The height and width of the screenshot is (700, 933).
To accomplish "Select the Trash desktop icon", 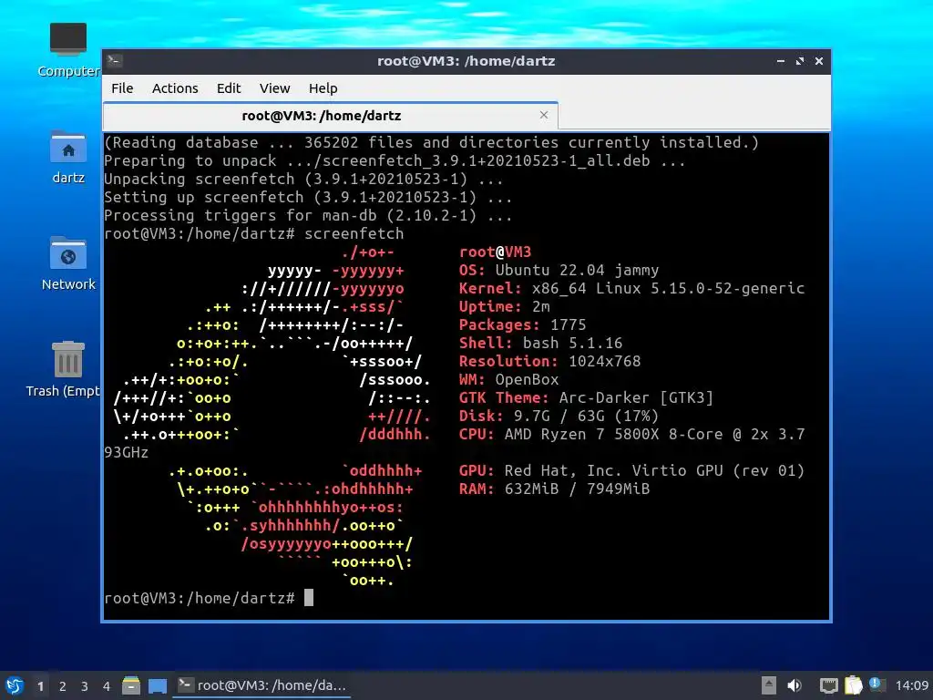I will pyautogui.click(x=63, y=369).
